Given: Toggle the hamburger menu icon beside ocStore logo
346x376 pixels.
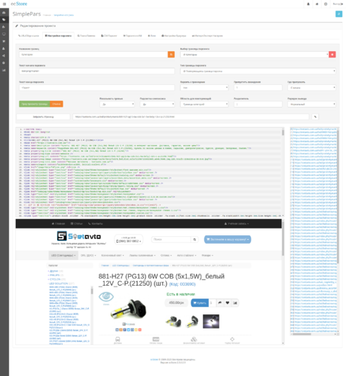Looking at the screenshot, I should (5, 4).
